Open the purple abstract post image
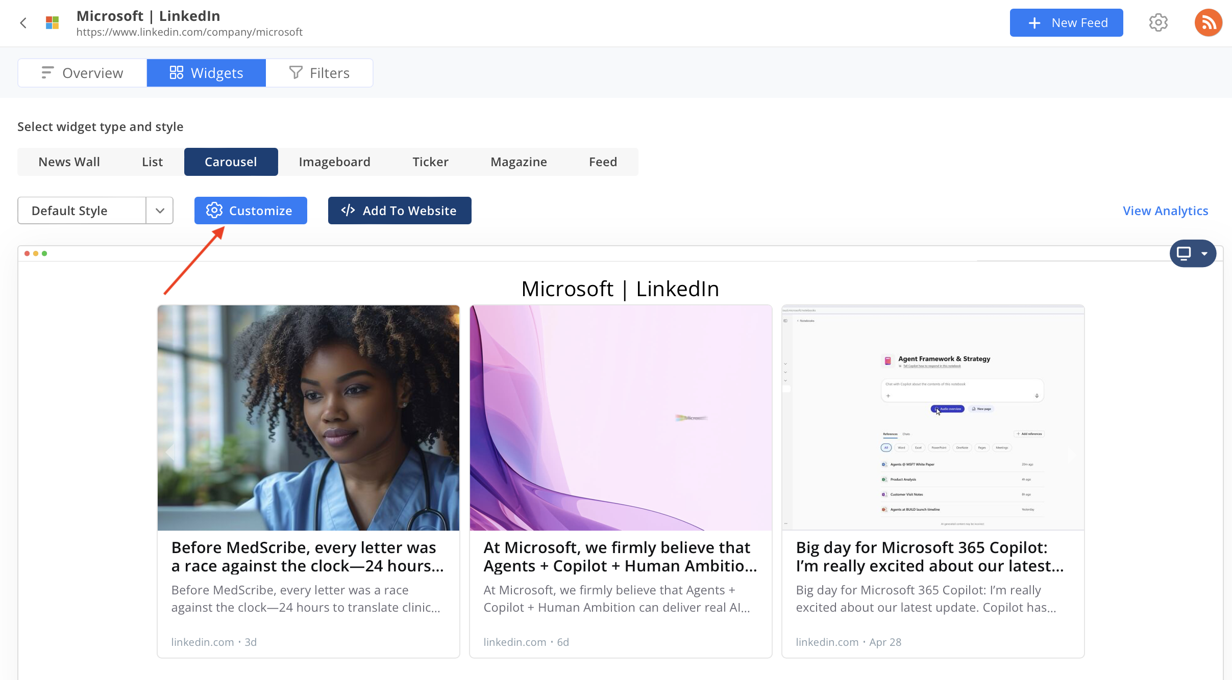The image size is (1232, 680). click(x=621, y=418)
